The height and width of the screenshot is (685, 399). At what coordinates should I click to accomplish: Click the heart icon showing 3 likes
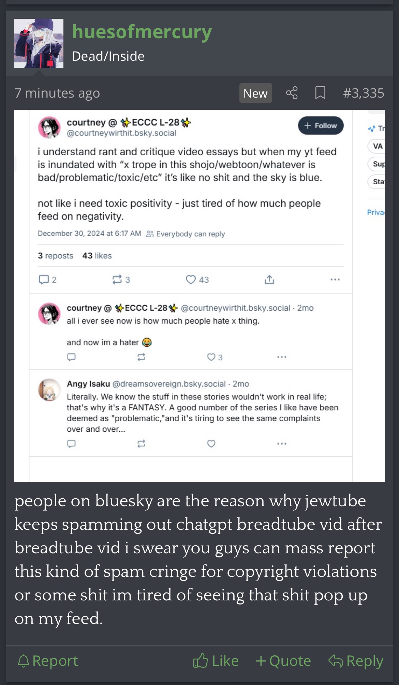point(211,357)
